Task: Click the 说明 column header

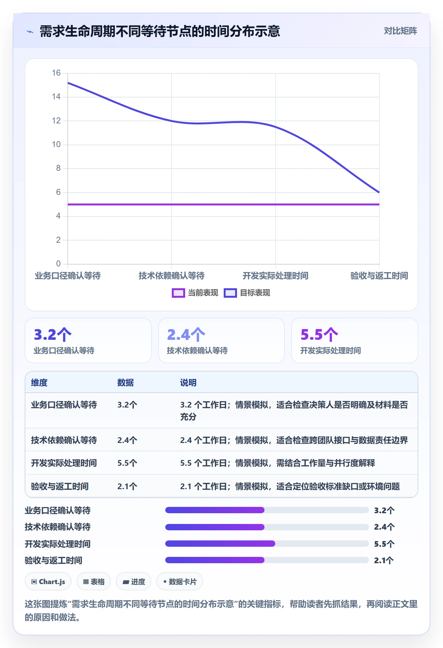Action: [188, 383]
